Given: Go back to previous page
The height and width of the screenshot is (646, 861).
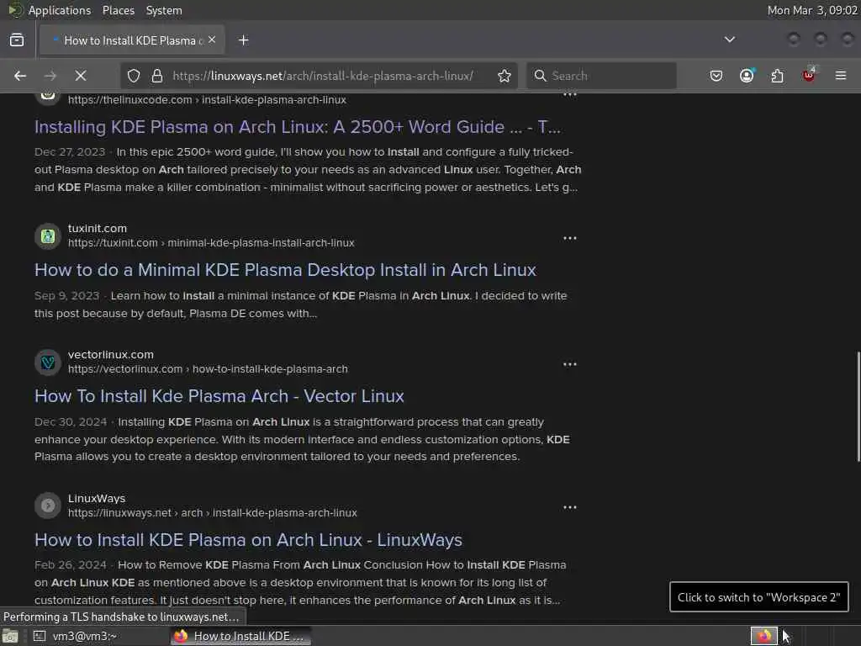Looking at the screenshot, I should (x=20, y=76).
